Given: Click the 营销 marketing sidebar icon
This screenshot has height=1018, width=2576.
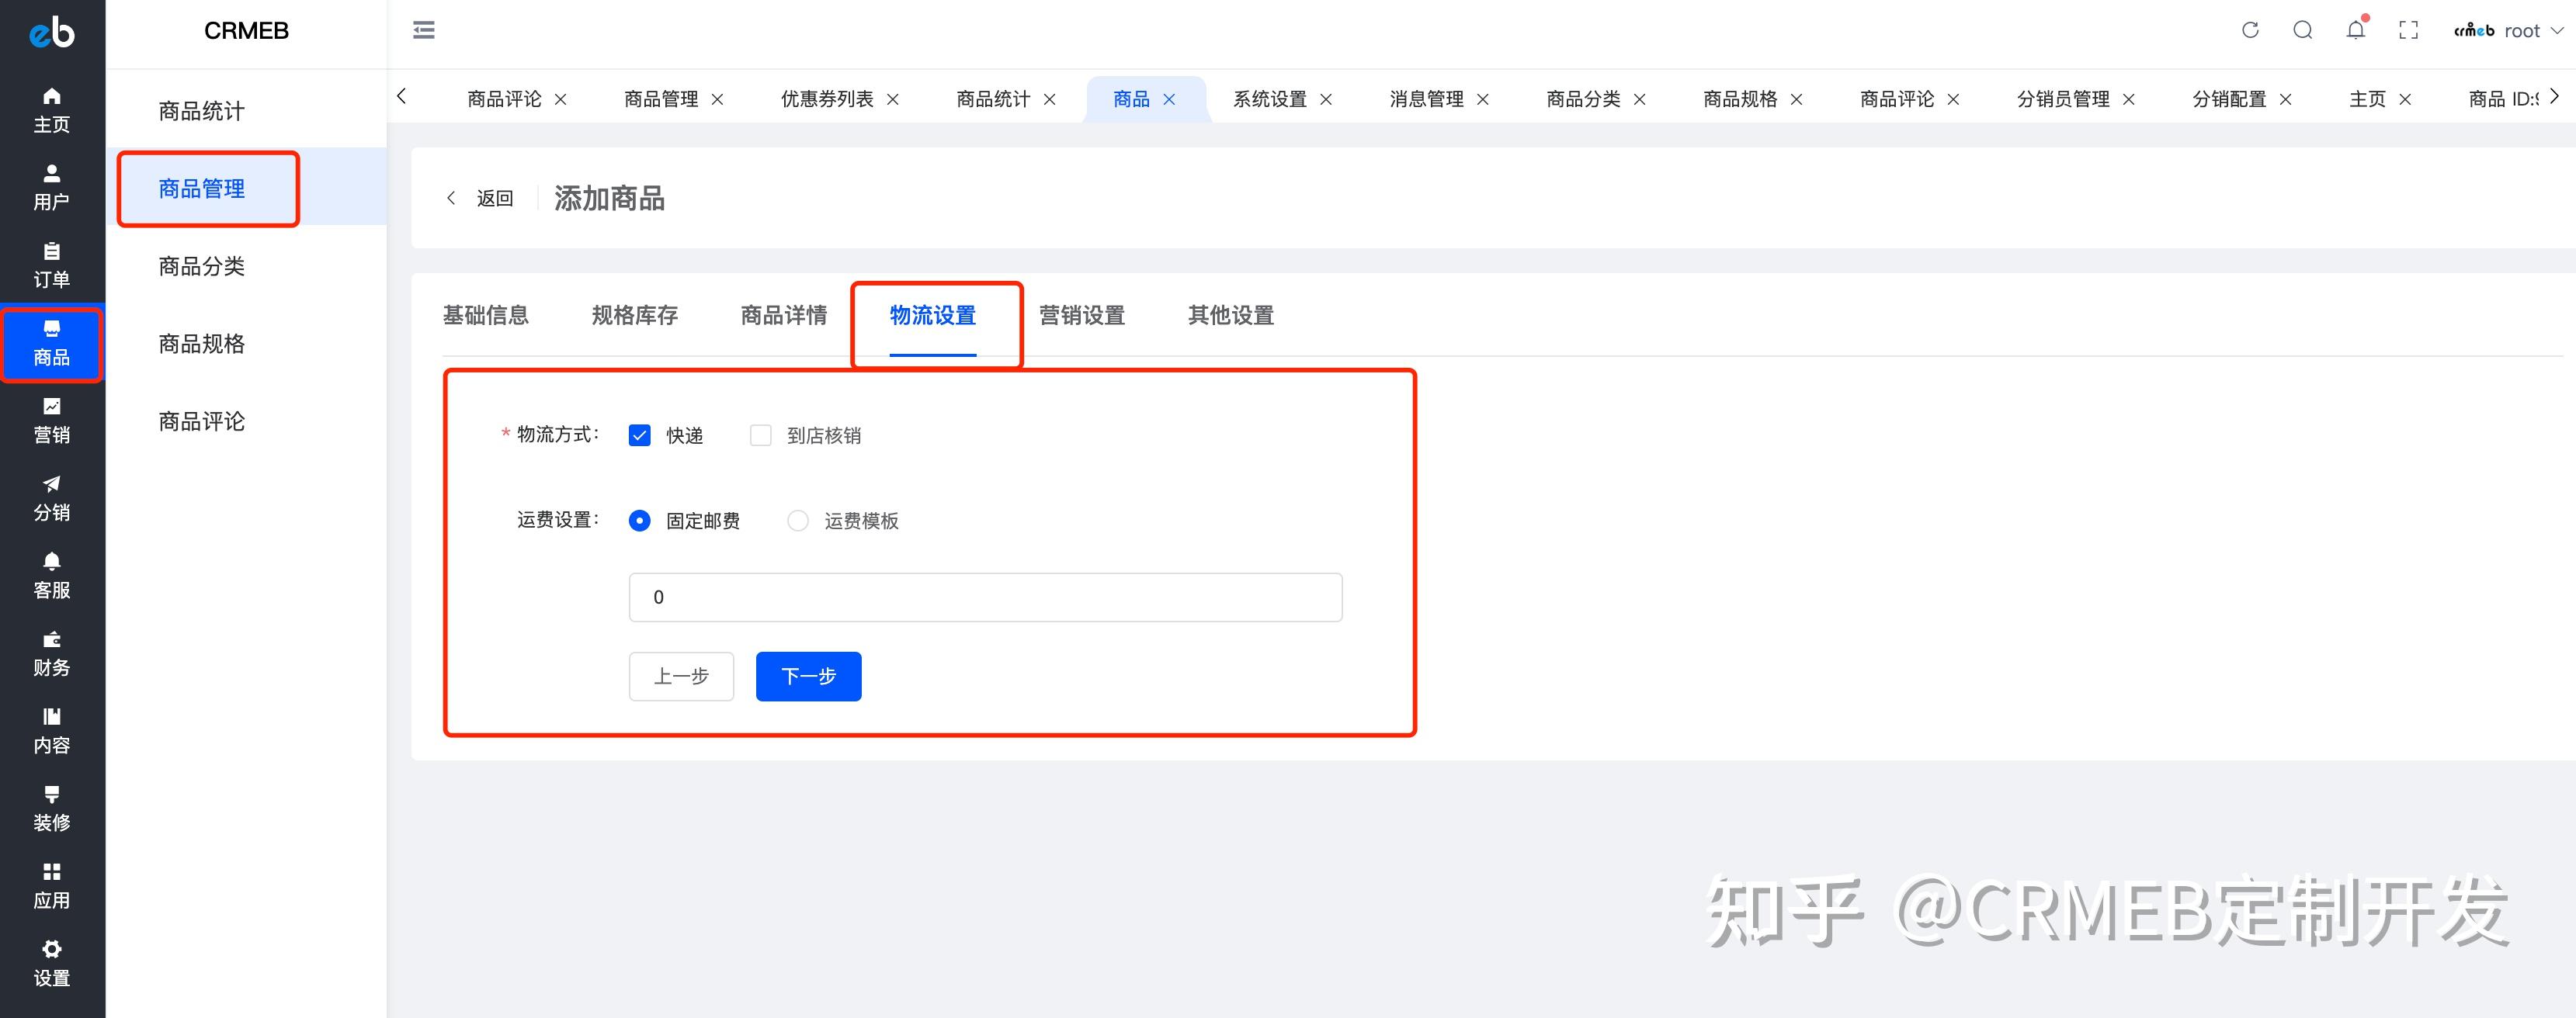Looking at the screenshot, I should [x=51, y=420].
